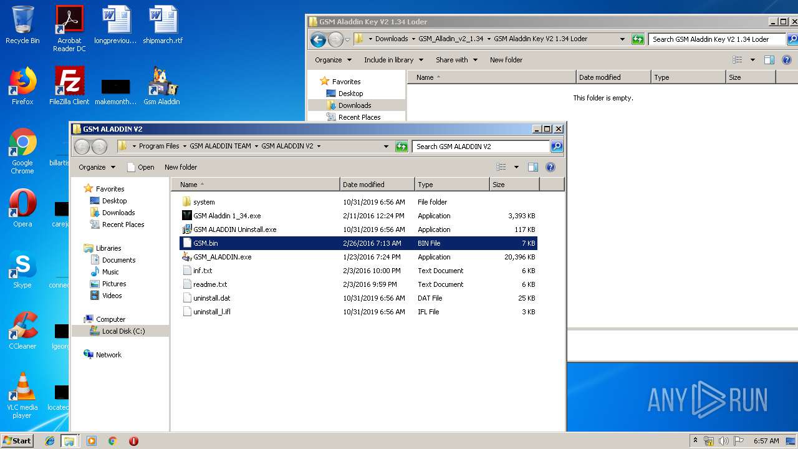798x449 pixels.
Task: Select Local Disk (C:) in the navigation tree
Action: (123, 331)
